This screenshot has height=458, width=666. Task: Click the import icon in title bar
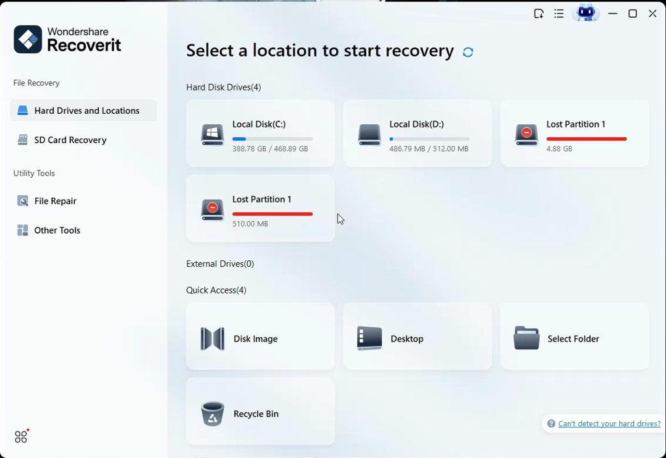(x=539, y=14)
